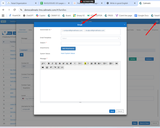Screen dimensions: 160x128
Task: Open the tab search chevron in Chrome
Action: click(3, 3)
